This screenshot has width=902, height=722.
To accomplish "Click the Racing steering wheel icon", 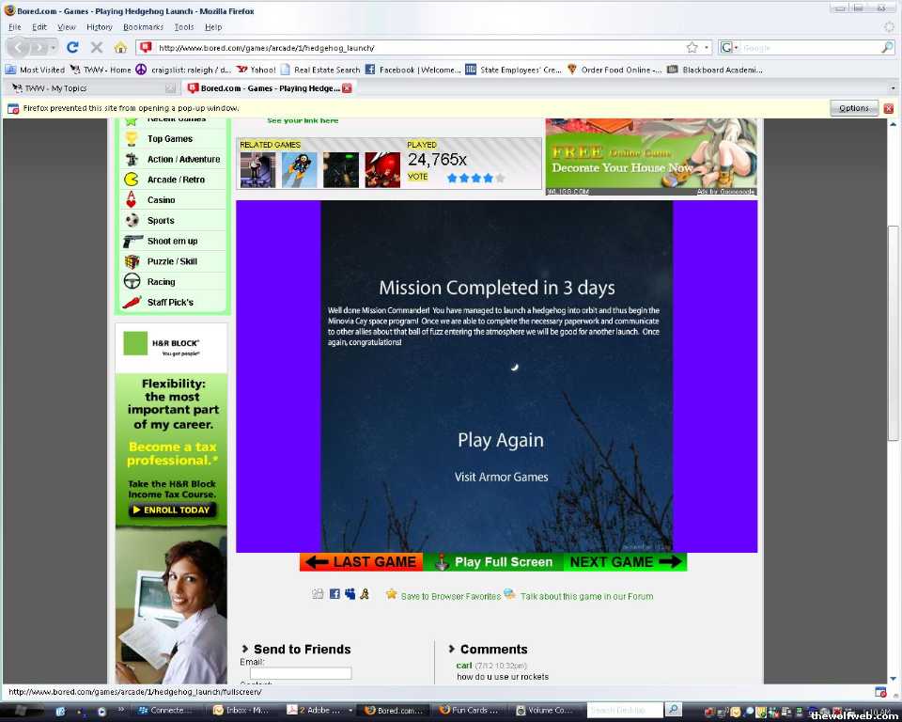I will (132, 281).
